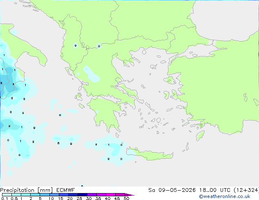Click the legend label '10'

click(51, 198)
